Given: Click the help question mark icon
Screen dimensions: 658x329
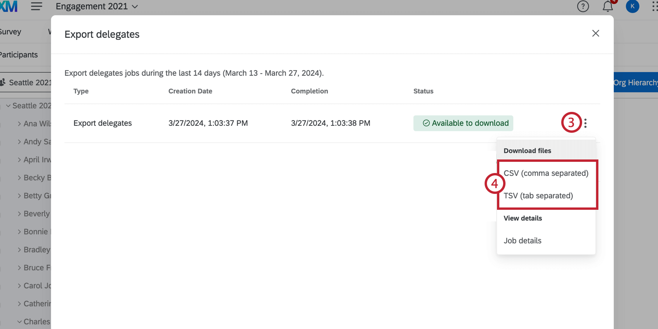Looking at the screenshot, I should [x=583, y=7].
